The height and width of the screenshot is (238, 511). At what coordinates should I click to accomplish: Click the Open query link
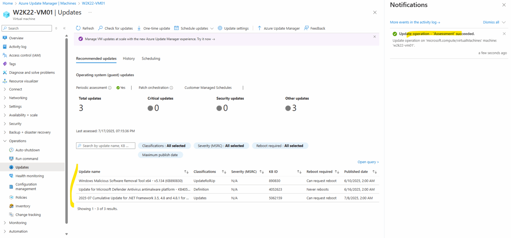(x=368, y=162)
